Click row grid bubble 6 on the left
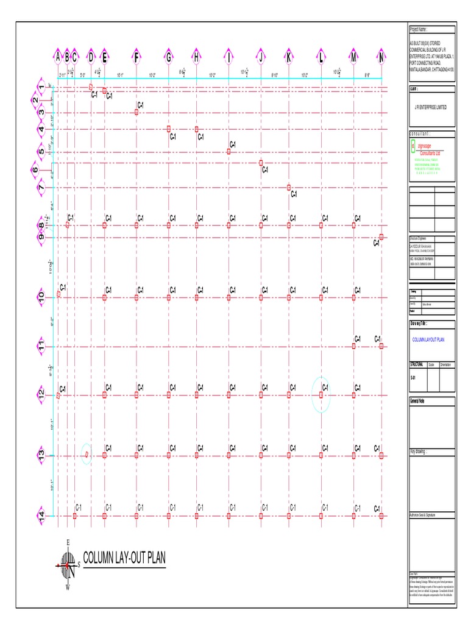The height and width of the screenshot is (624, 468). point(35,170)
